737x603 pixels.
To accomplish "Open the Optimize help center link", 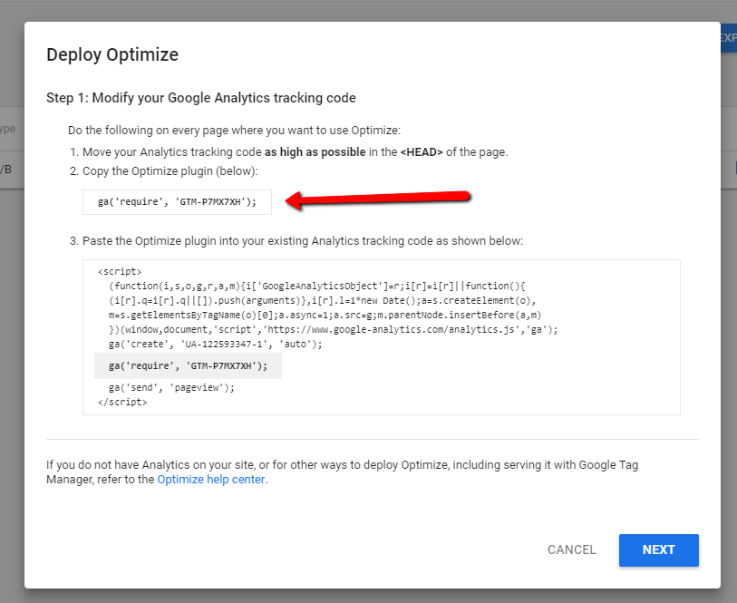I will pos(210,480).
